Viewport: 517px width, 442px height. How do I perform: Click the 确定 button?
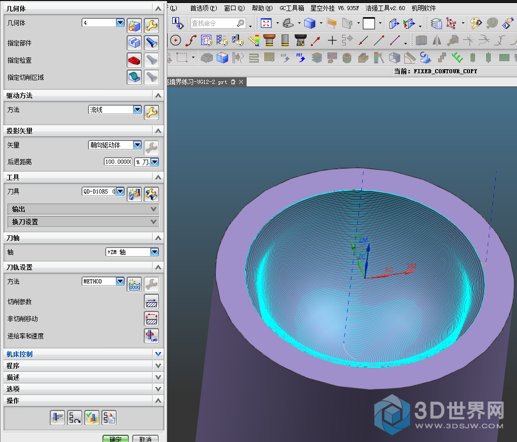tap(115, 438)
